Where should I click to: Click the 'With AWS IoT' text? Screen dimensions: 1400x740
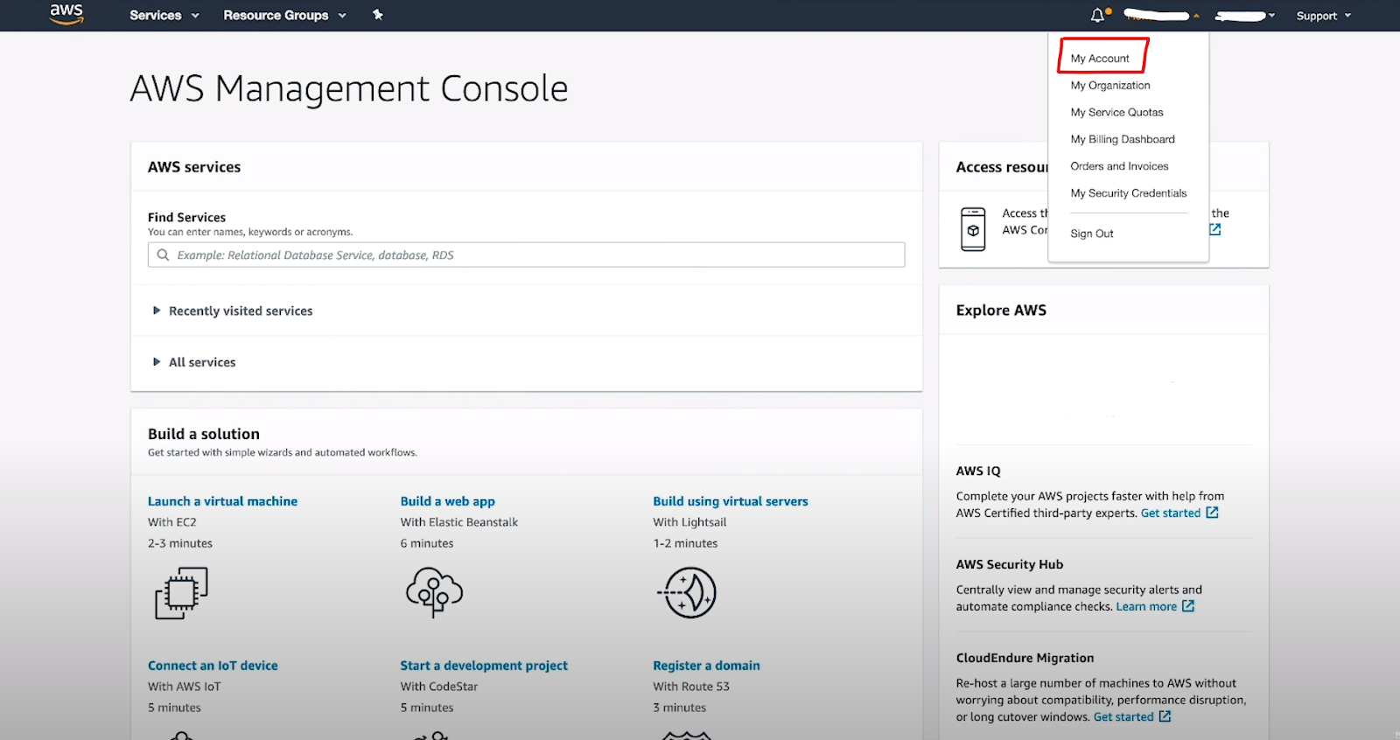click(185, 687)
